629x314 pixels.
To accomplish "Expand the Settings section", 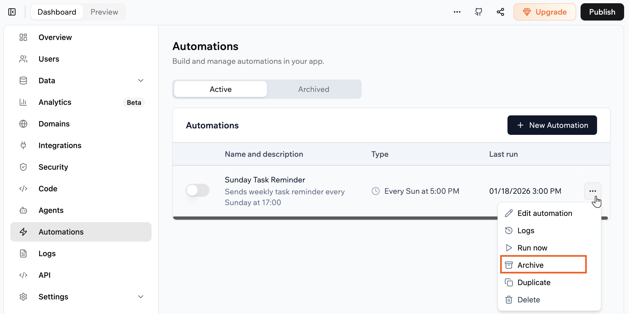I will pyautogui.click(x=140, y=296).
